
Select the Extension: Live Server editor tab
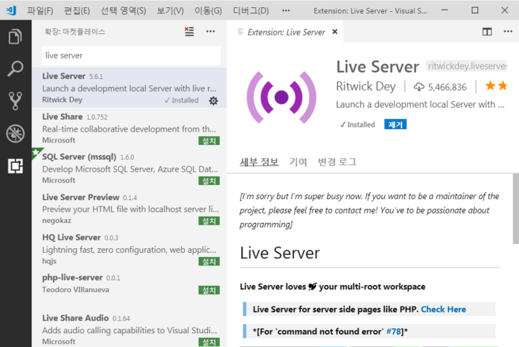click(x=286, y=32)
